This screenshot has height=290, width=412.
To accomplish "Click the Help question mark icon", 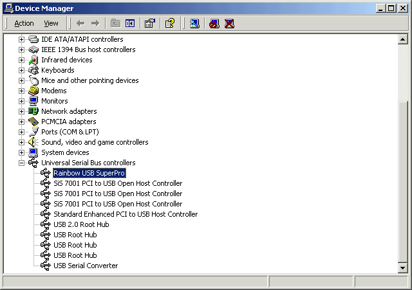I will click(x=170, y=24).
